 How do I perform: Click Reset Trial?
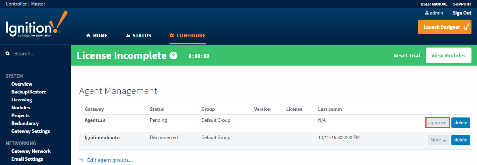point(406,56)
